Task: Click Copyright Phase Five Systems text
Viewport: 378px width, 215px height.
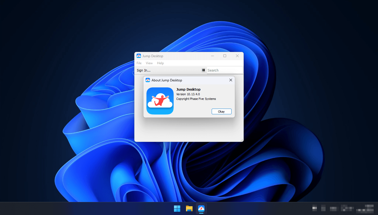Action: 196,99
